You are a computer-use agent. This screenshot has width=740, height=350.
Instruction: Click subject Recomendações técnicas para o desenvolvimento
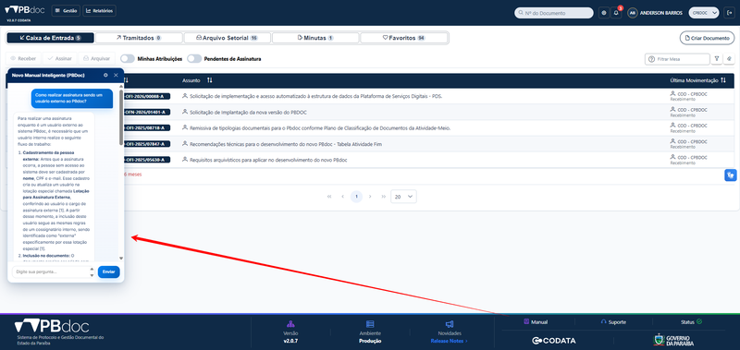286,144
